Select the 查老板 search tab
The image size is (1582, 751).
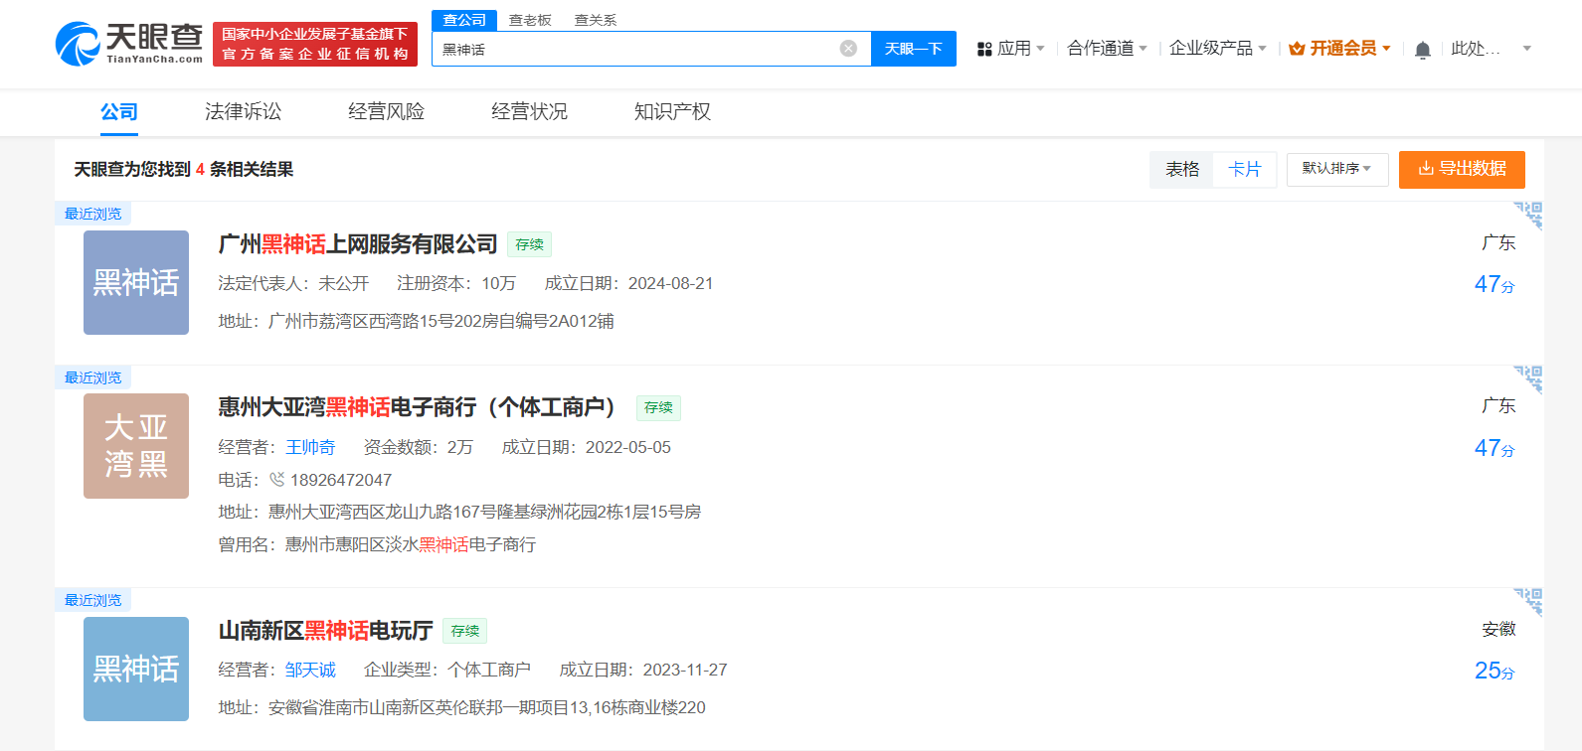(530, 20)
